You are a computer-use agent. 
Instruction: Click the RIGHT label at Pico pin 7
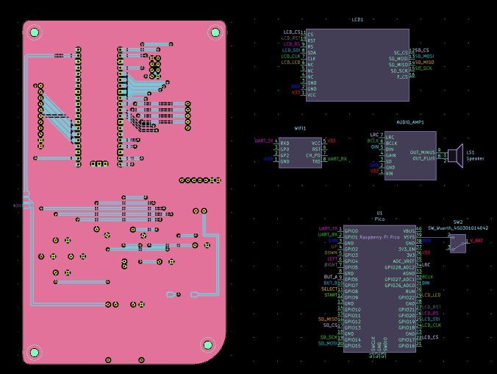331,265
